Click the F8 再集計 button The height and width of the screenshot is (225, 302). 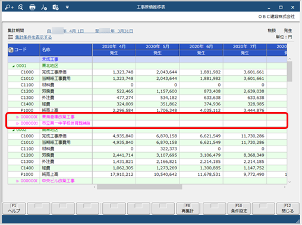pyautogui.click(x=187, y=208)
